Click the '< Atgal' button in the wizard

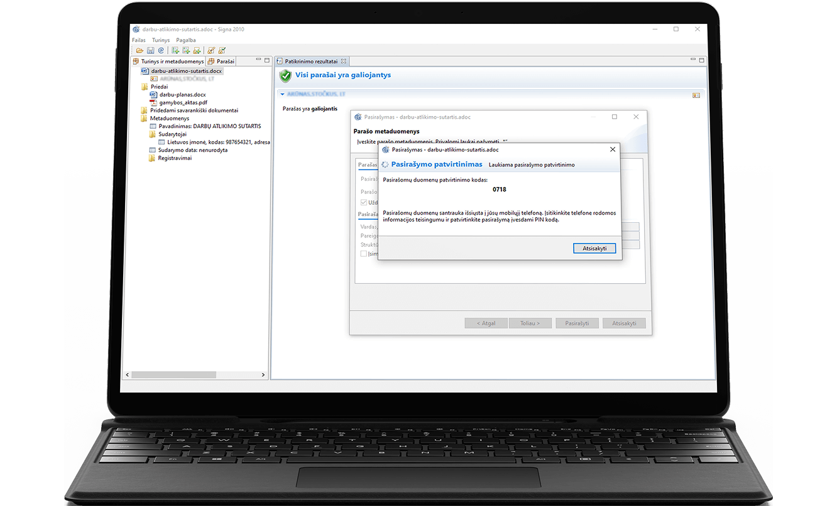point(486,323)
